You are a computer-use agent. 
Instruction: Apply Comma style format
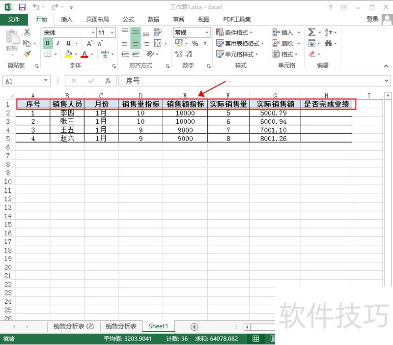[205, 43]
